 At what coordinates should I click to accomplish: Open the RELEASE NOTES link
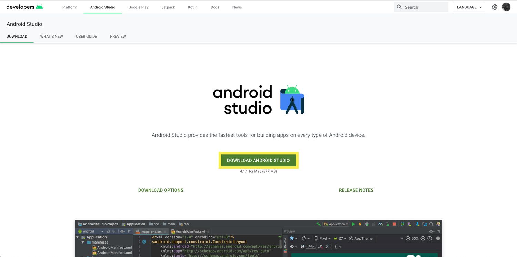tap(356, 190)
